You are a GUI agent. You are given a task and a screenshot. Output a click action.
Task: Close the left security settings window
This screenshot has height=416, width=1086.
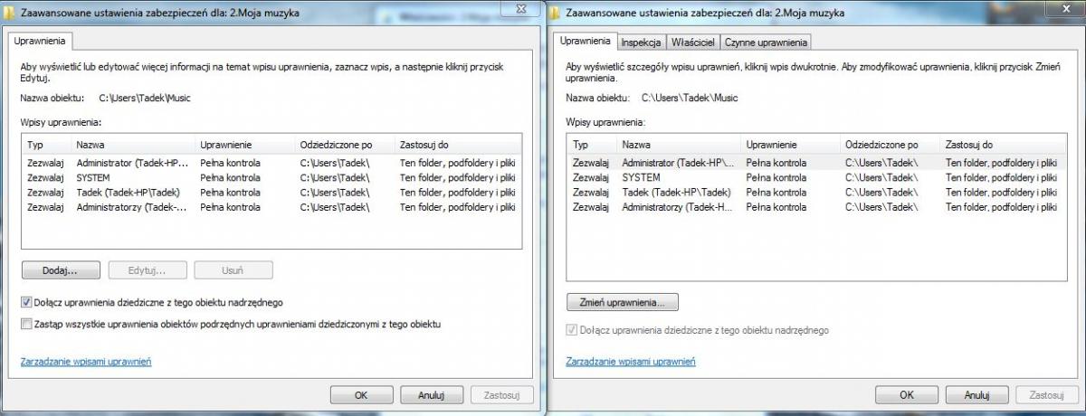click(x=521, y=7)
